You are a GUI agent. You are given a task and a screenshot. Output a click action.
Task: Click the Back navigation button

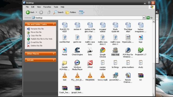pos(30,12)
